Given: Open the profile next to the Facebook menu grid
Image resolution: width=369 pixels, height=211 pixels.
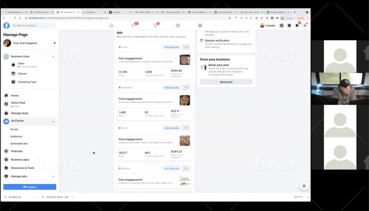Looking at the screenshot, I should coord(268,25).
